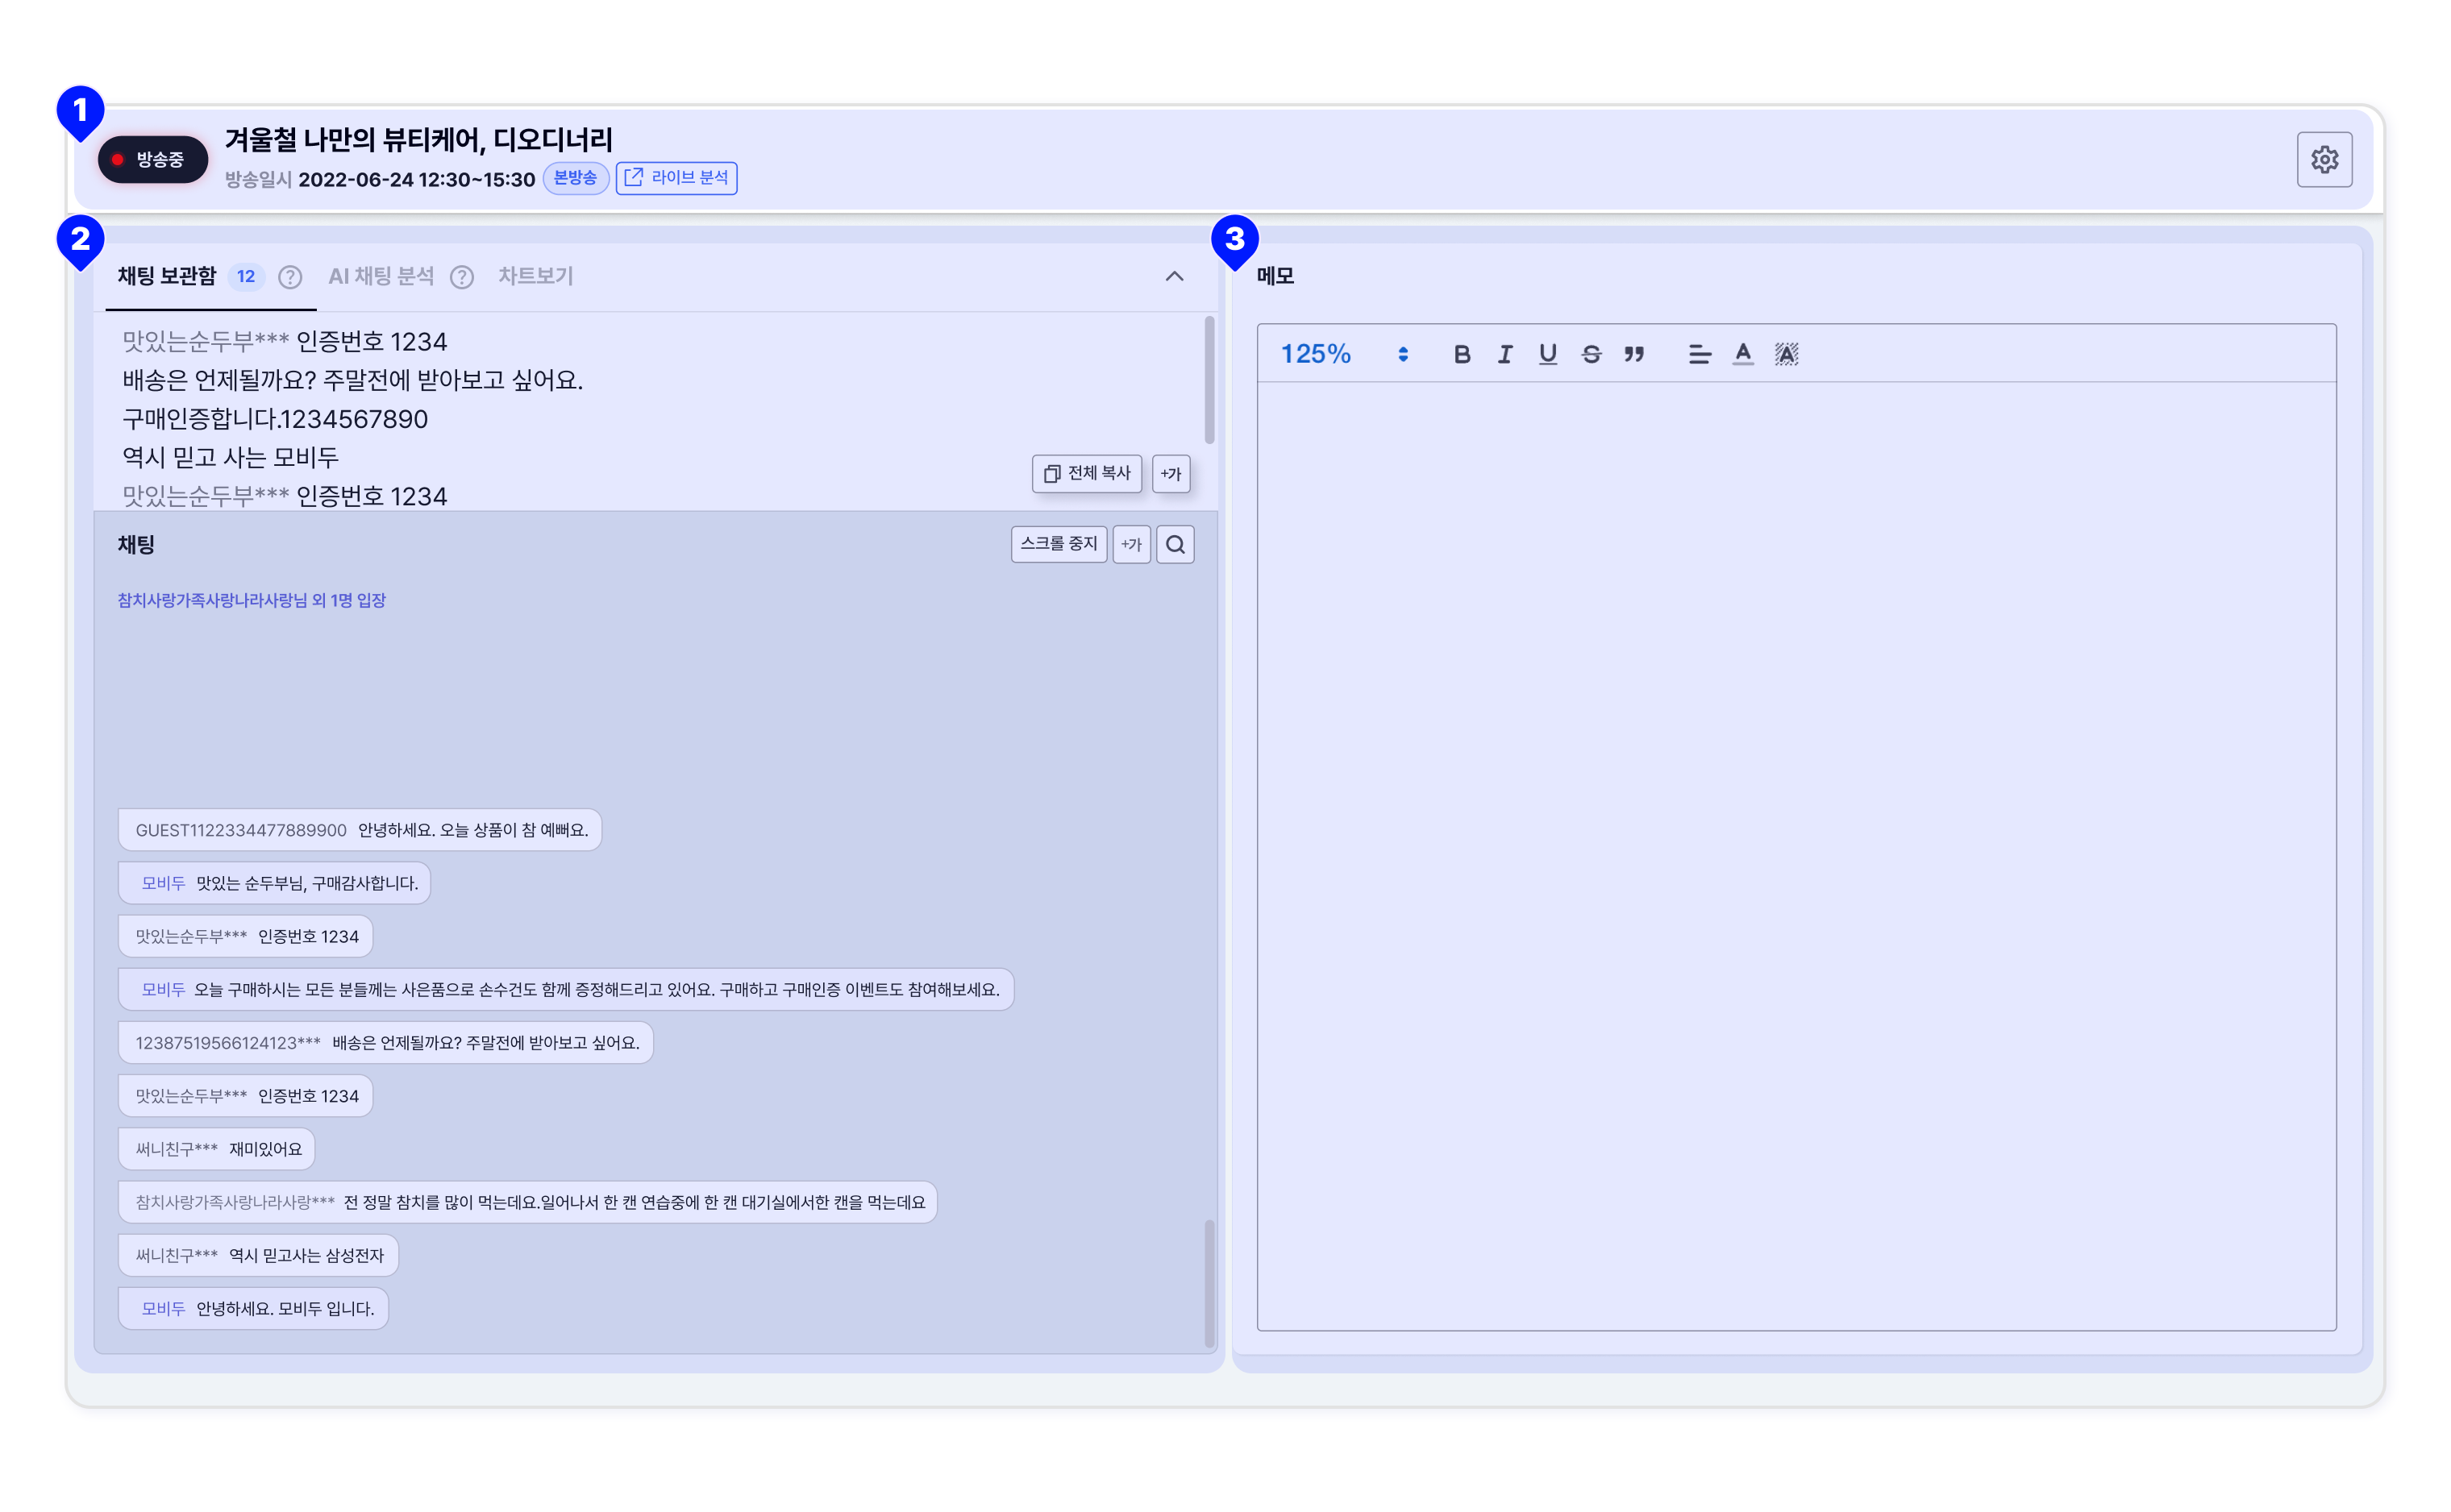Choose the memo text background color
Viewport: 2451px width, 1512px height.
pyautogui.click(x=1786, y=354)
